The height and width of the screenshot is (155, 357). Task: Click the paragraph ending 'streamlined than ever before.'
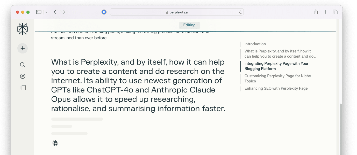pos(130,35)
